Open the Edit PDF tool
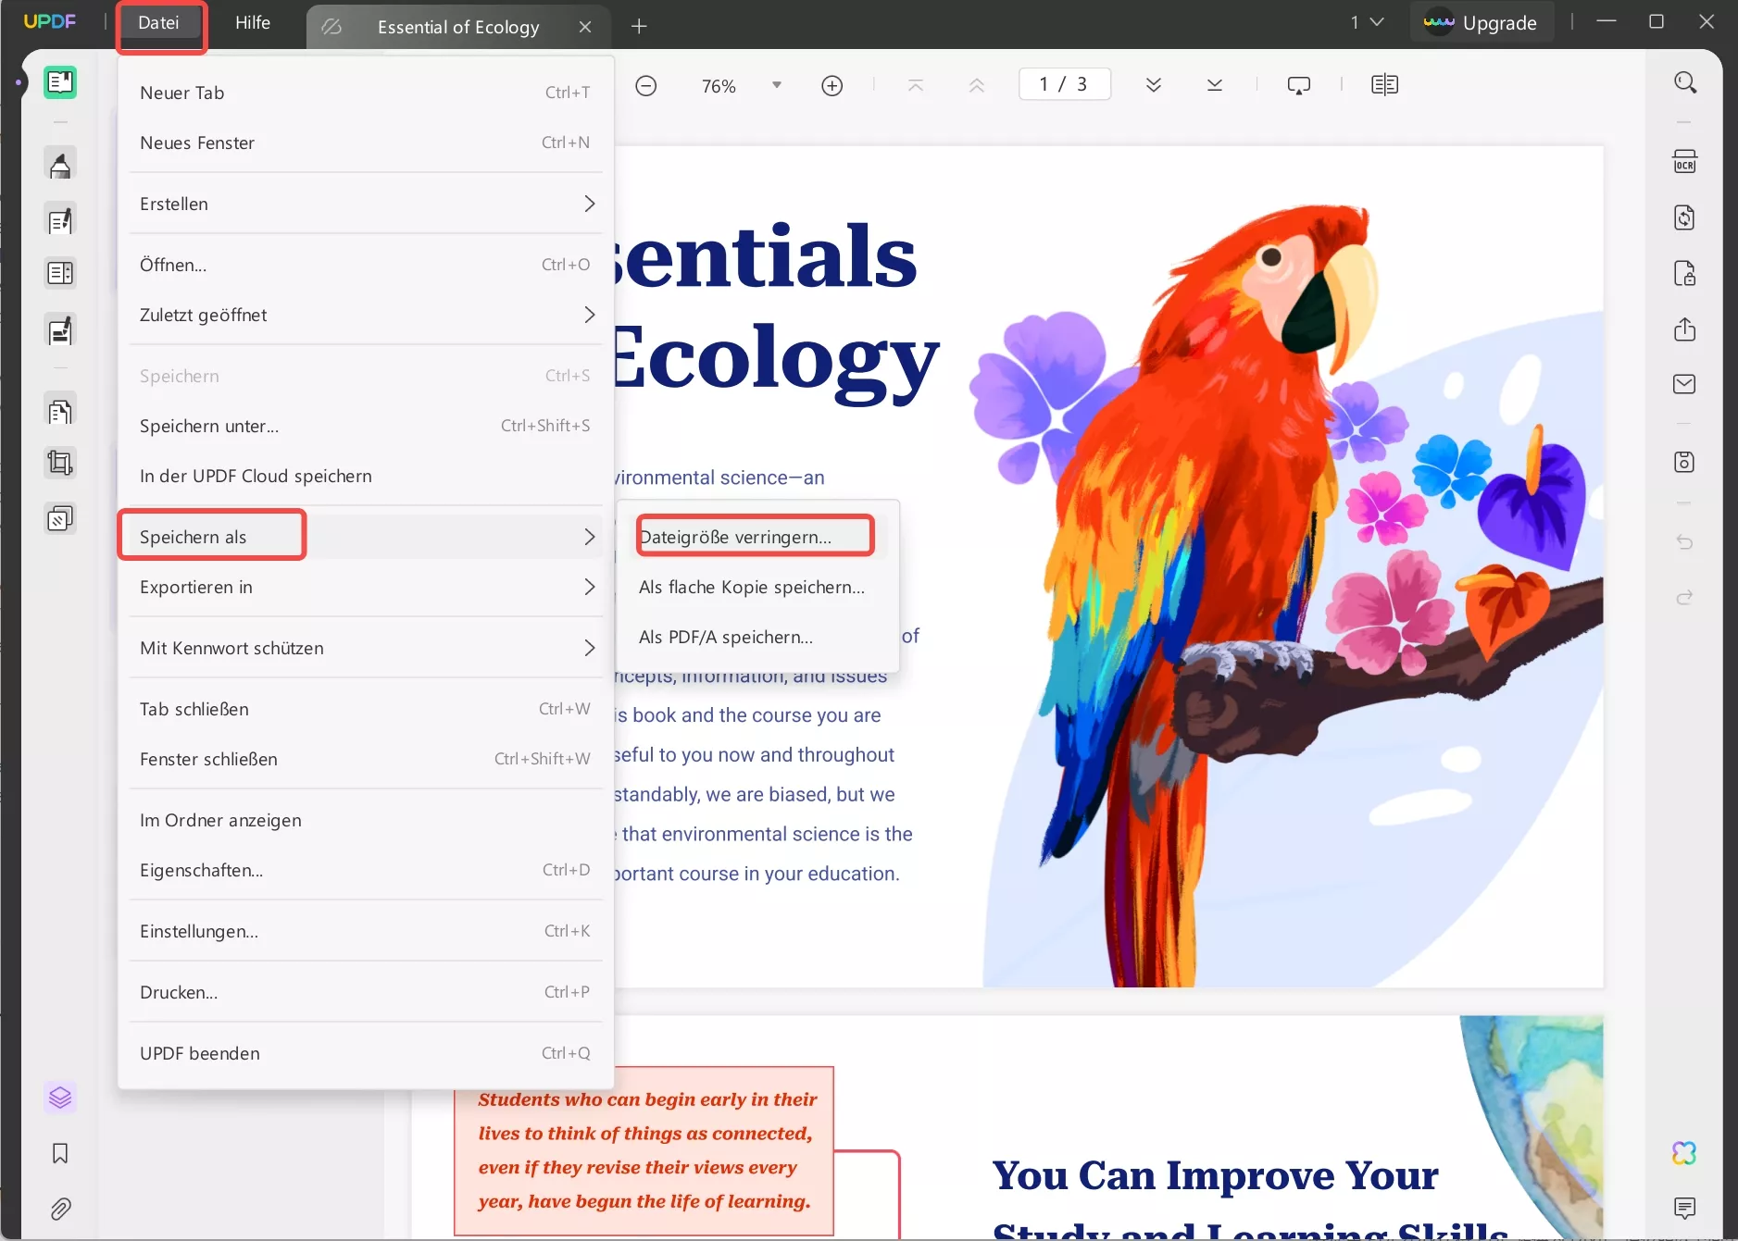The width and height of the screenshot is (1738, 1241). click(60, 219)
